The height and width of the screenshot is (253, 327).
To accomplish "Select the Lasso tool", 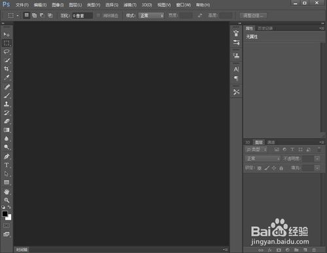I will 7,52.
